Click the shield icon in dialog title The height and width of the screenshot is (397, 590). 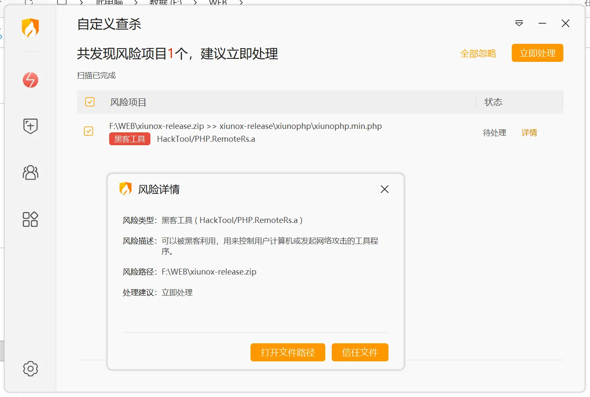click(x=125, y=189)
